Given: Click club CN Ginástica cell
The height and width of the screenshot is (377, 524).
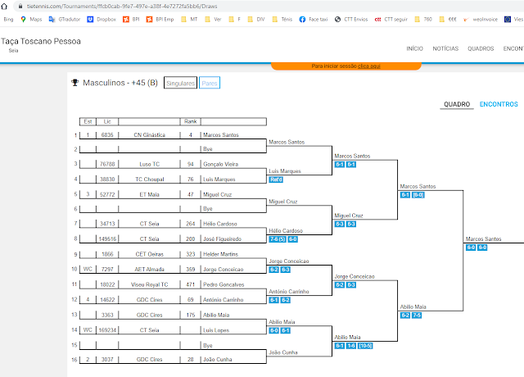Looking at the screenshot, I should [149, 134].
